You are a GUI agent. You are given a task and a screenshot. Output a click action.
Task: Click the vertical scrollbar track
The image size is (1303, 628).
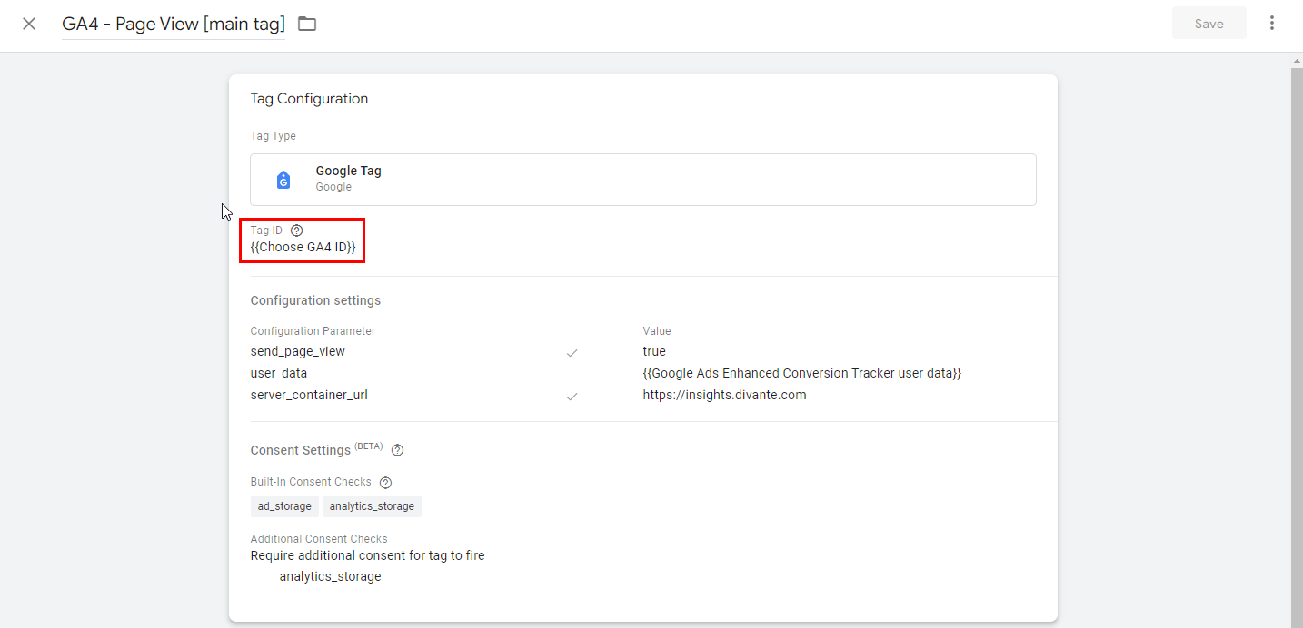point(1297,348)
